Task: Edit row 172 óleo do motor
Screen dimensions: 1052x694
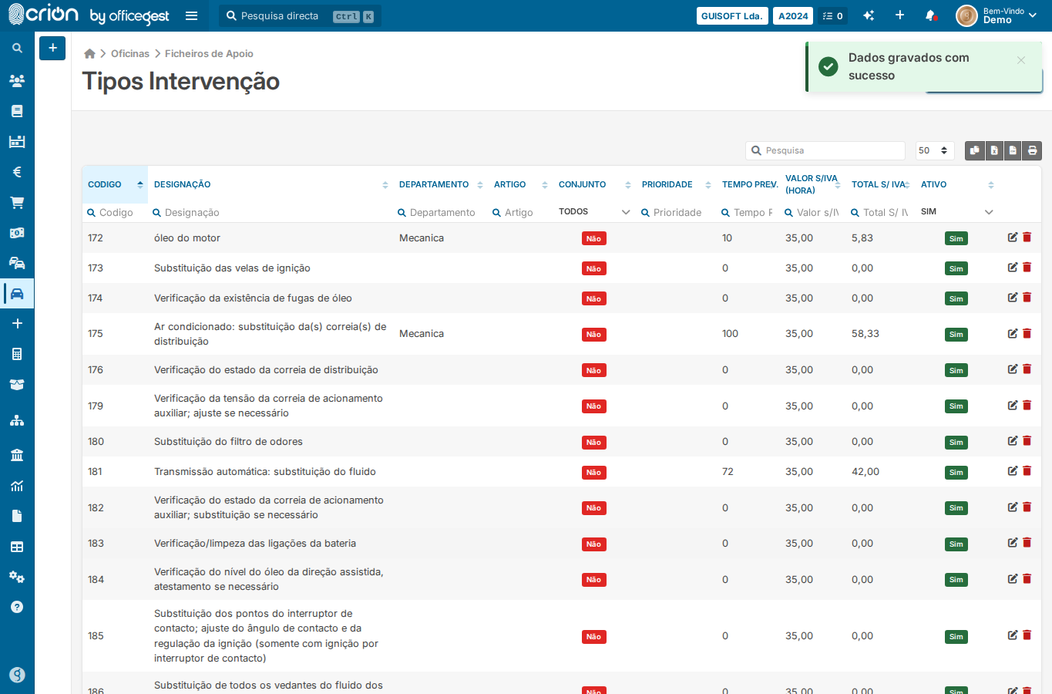Action: coord(1013,238)
